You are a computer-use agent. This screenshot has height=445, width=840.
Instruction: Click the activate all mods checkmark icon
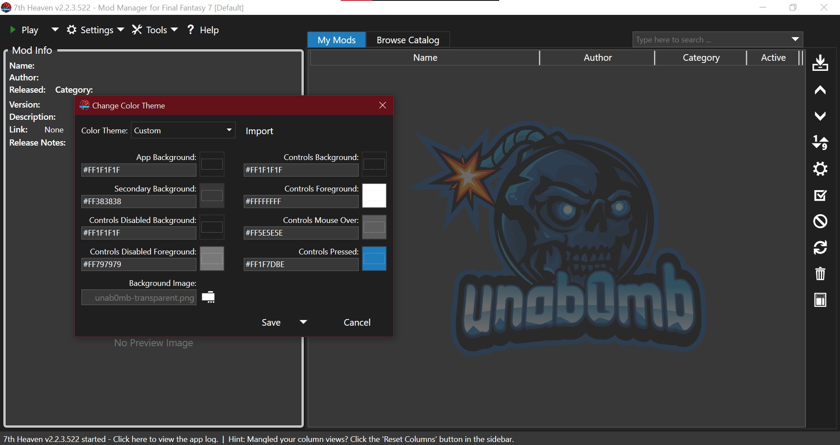point(820,195)
